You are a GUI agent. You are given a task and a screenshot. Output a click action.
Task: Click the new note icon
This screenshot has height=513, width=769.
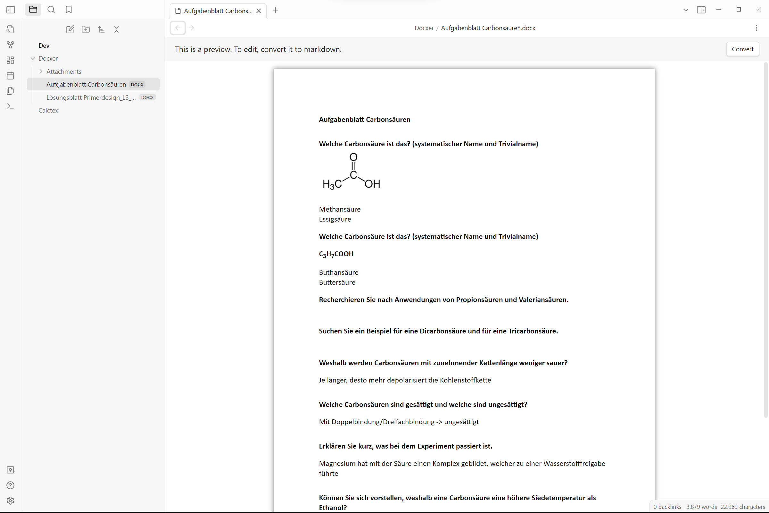point(70,29)
